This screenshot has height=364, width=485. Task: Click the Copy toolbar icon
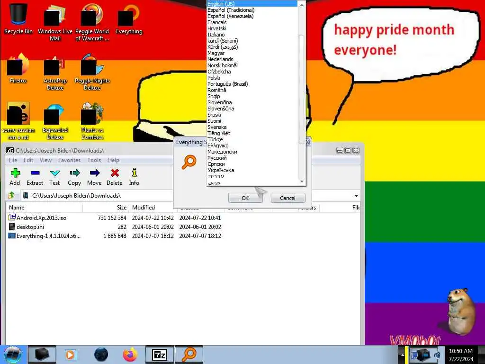[74, 177]
